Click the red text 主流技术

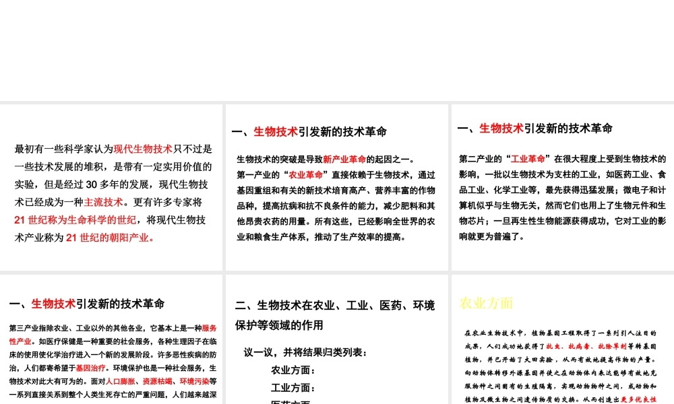(104, 202)
